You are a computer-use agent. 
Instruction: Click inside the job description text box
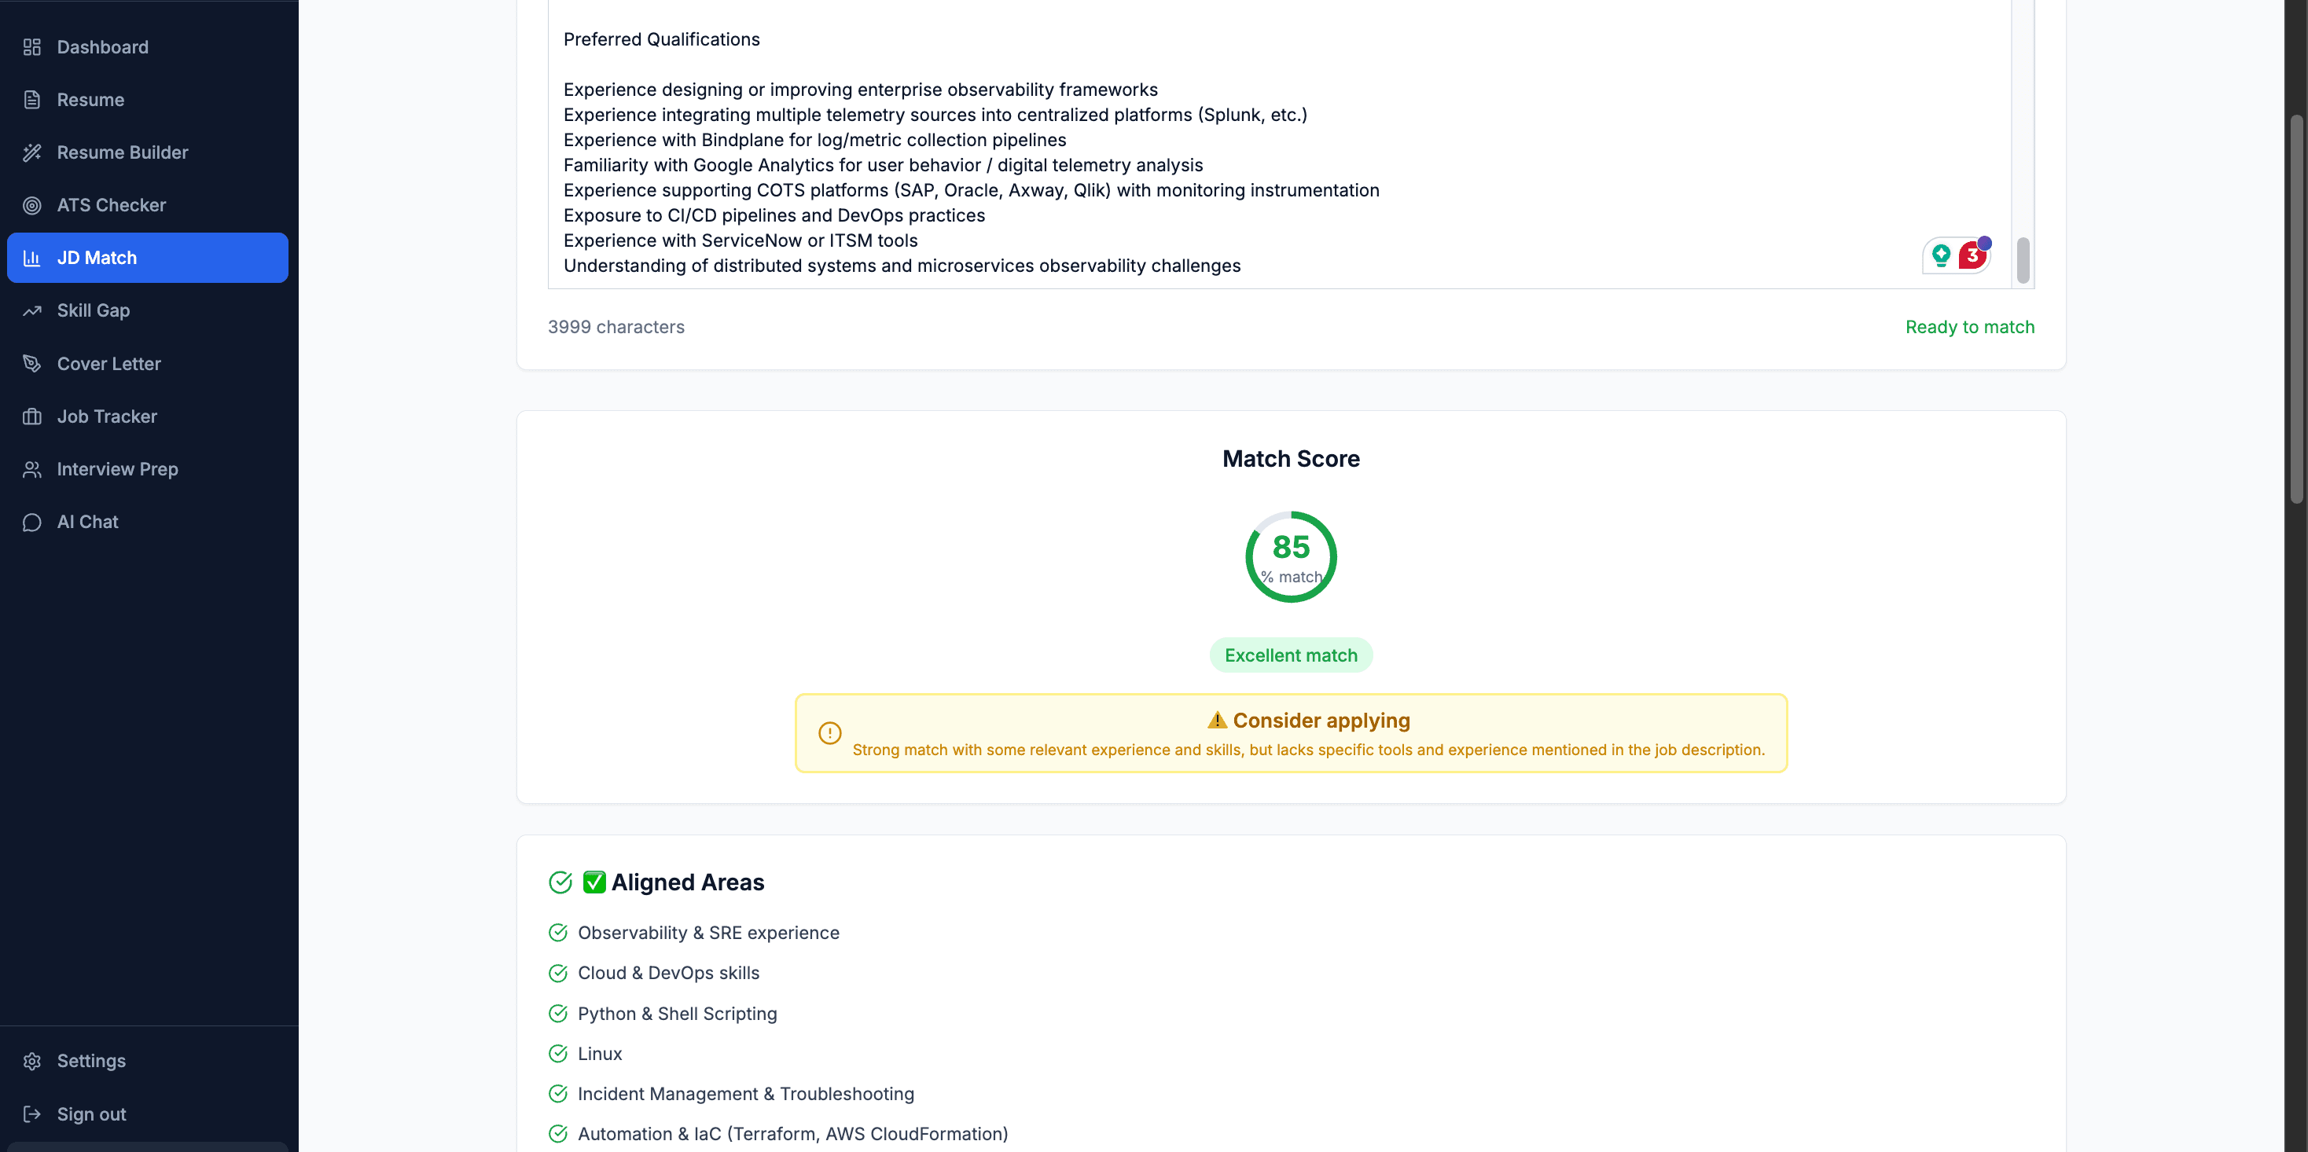(x=1280, y=143)
